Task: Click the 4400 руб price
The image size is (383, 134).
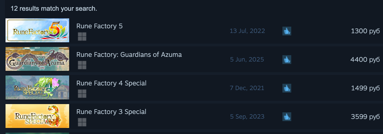Action: point(365,60)
